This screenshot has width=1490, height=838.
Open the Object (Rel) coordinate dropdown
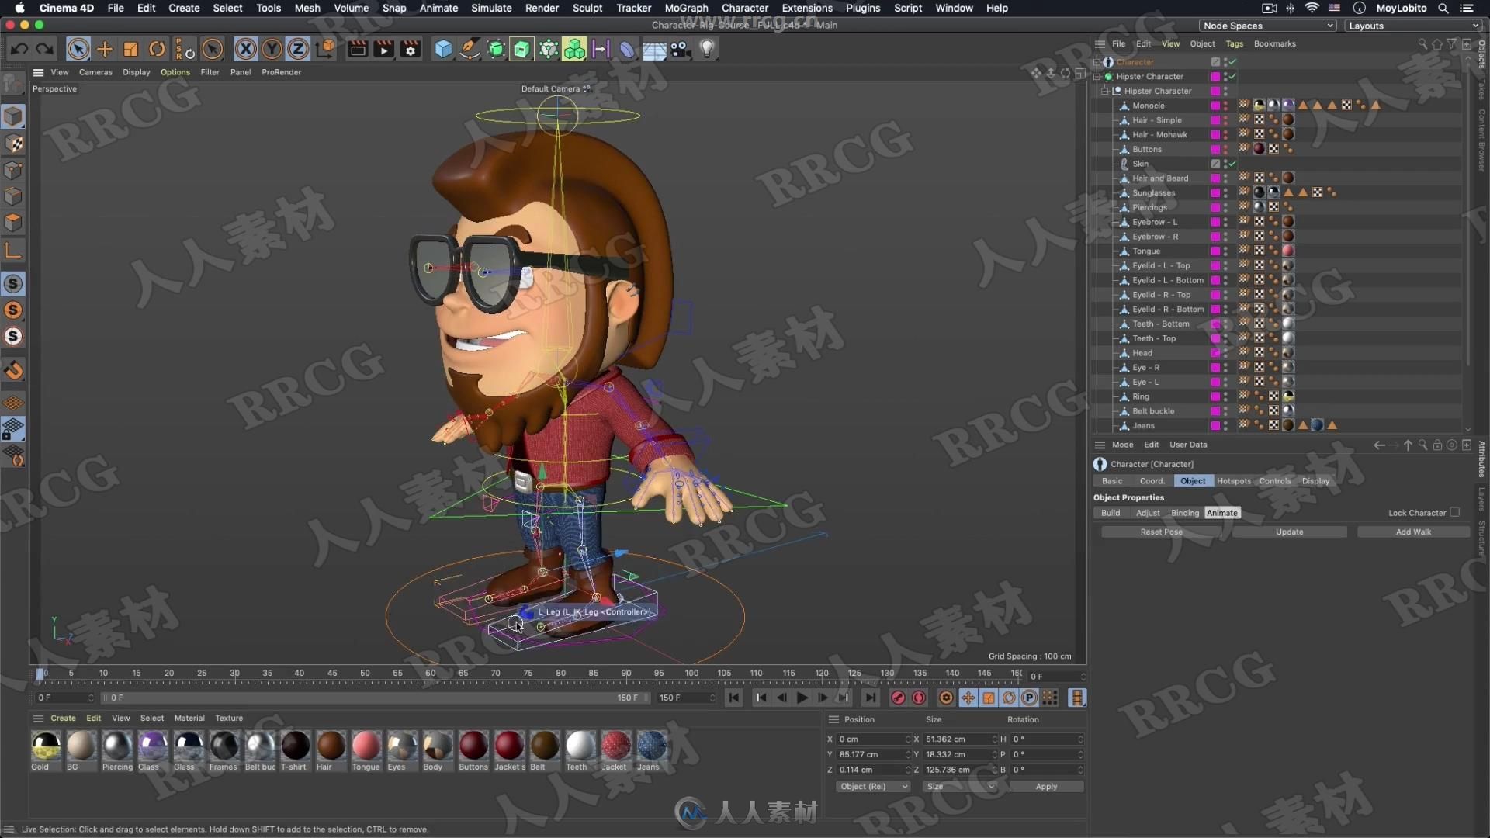(x=874, y=786)
